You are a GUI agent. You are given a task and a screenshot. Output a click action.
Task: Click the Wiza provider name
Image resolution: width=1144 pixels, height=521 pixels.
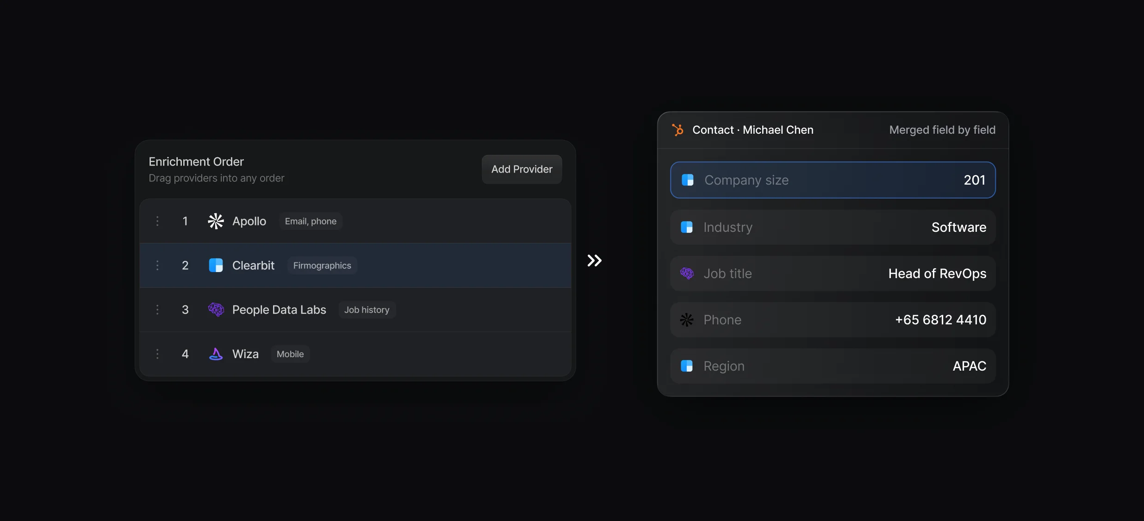coord(245,354)
